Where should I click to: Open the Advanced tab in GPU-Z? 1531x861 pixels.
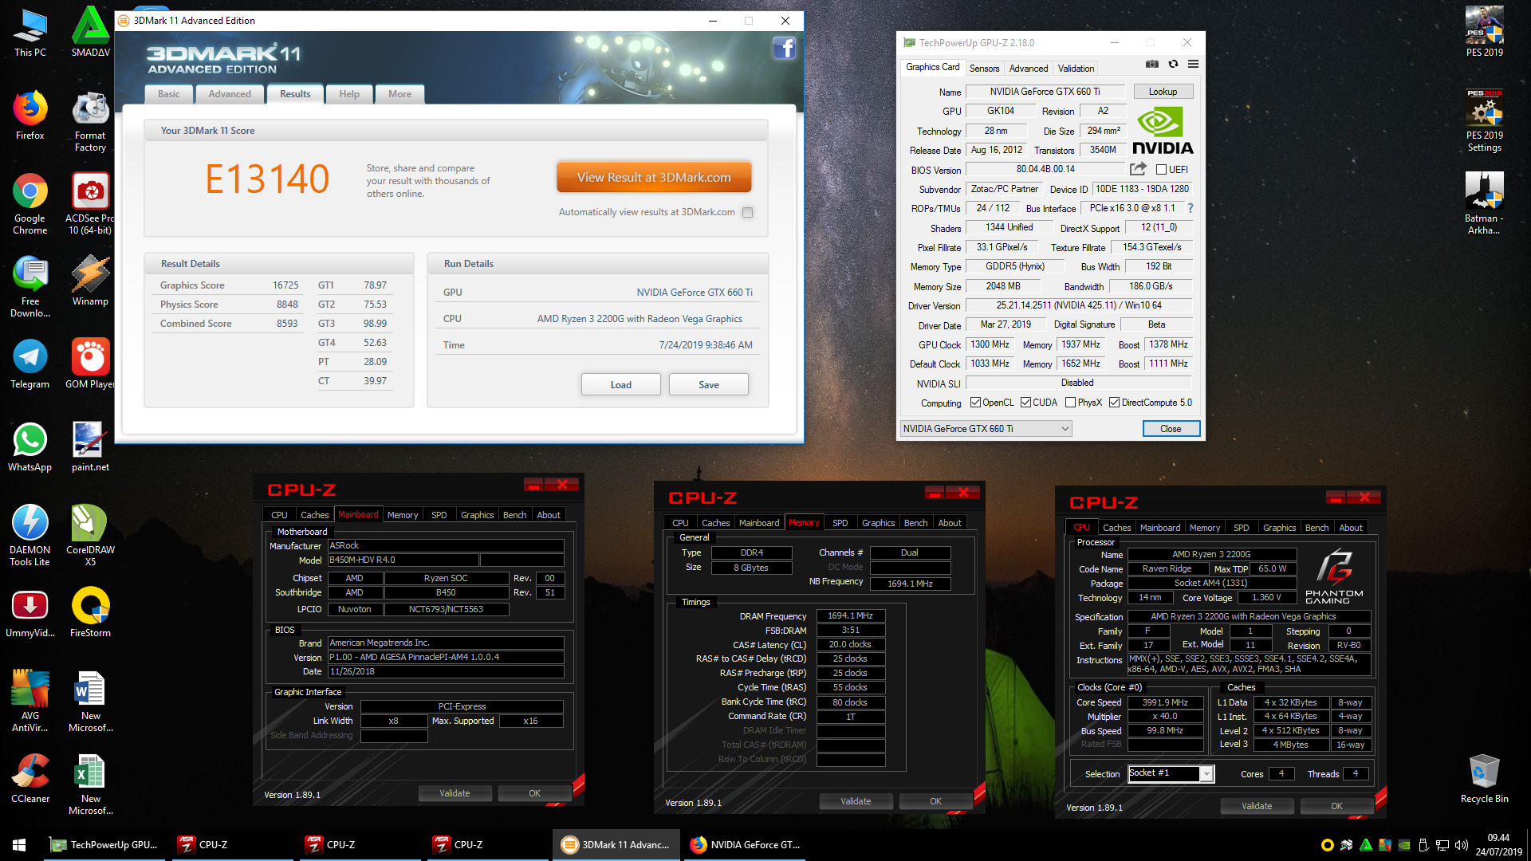(1029, 69)
